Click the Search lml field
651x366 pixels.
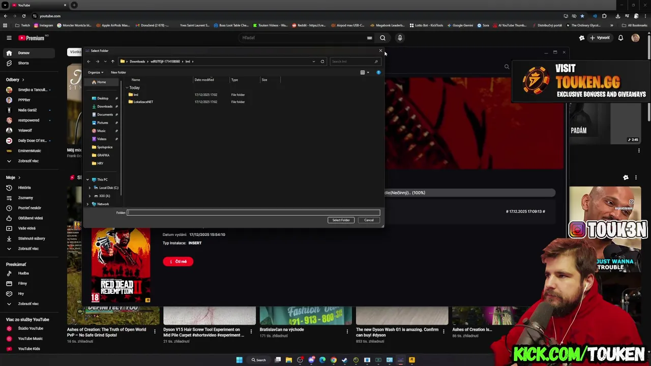coord(354,62)
